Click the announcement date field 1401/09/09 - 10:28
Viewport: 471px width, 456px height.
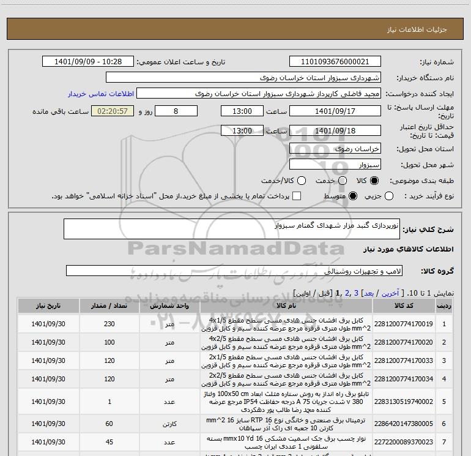point(88,61)
